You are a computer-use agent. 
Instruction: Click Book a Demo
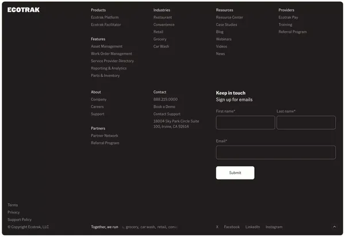(x=164, y=106)
